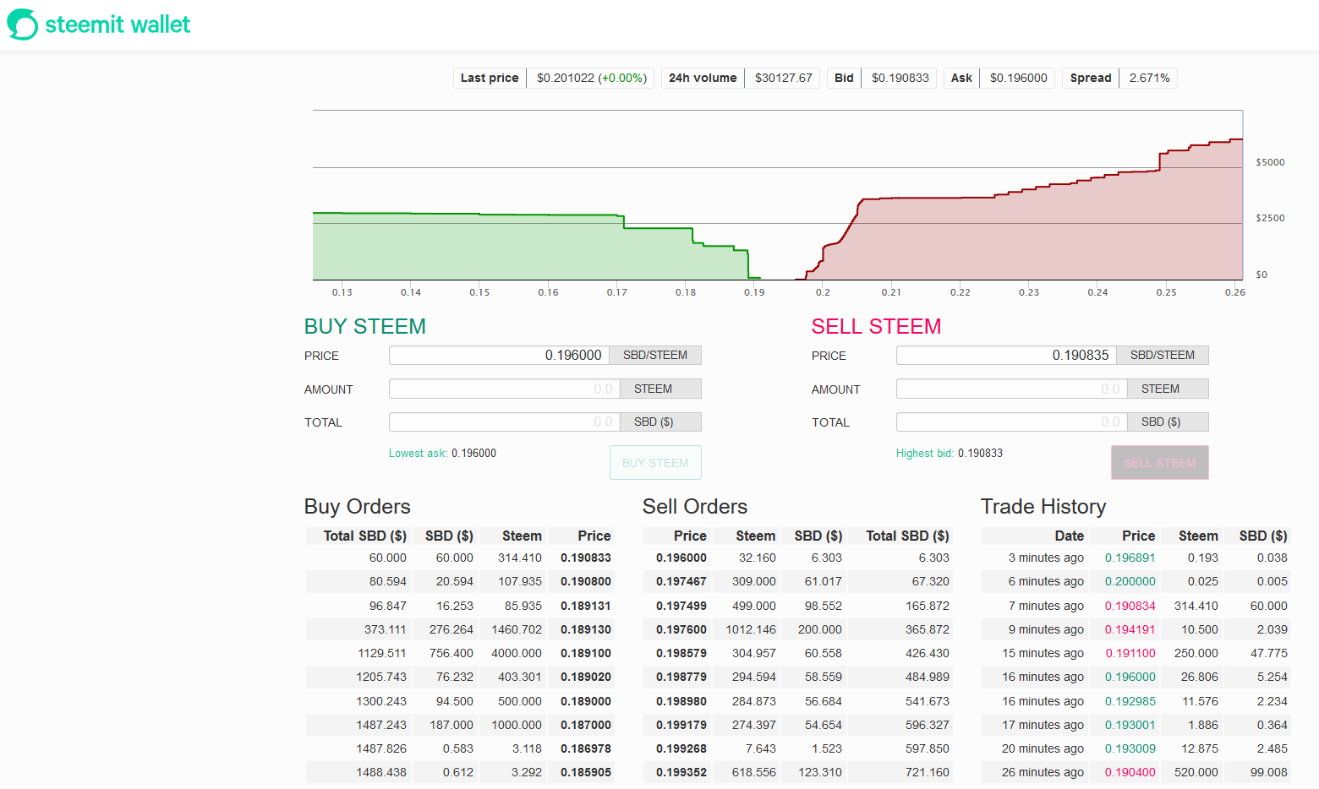Image resolution: width=1319 pixels, height=789 pixels.
Task: Select sell order priced 0.197467
Action: pos(797,582)
